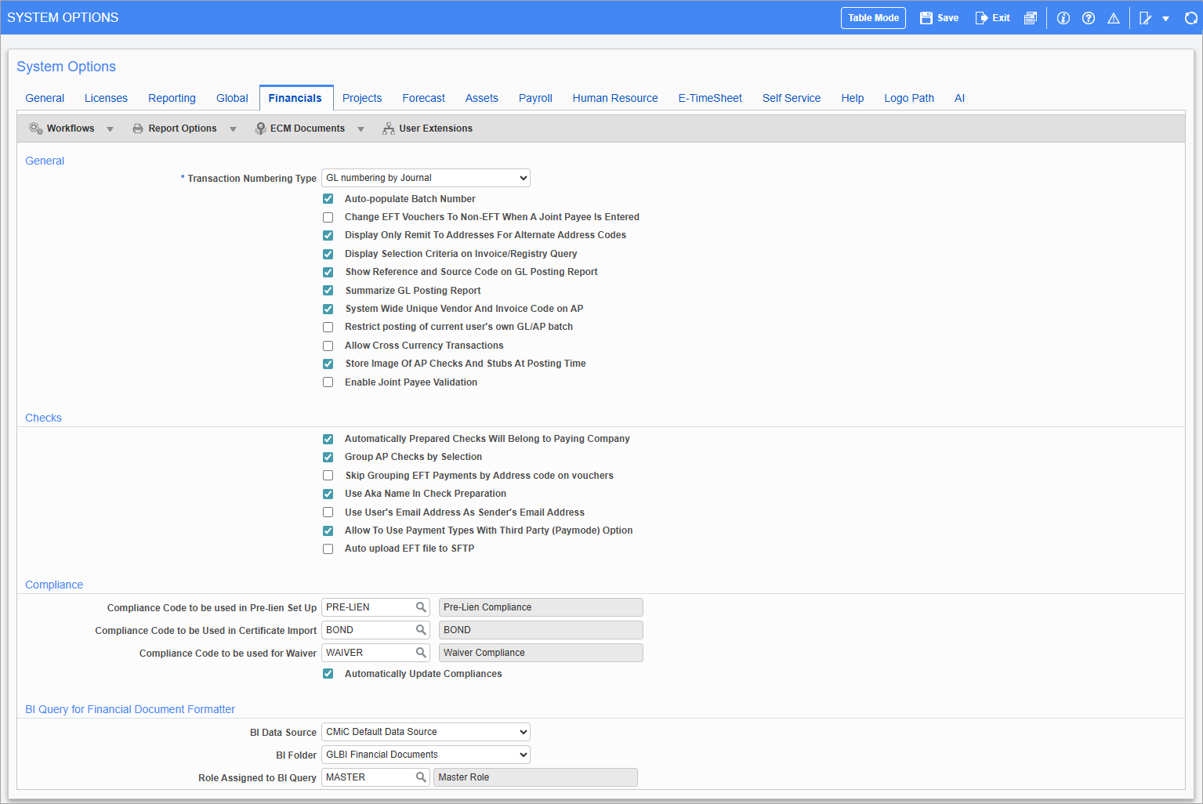
Task: Toggle Automatically Update Compliances checkbox
Action: click(x=328, y=674)
